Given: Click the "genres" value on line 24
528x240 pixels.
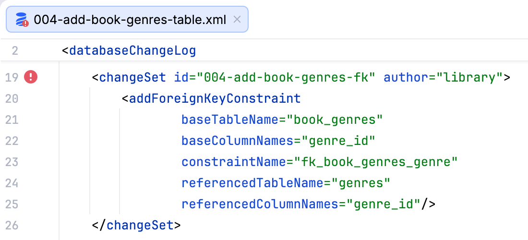Looking at the screenshot, I should point(361,183).
